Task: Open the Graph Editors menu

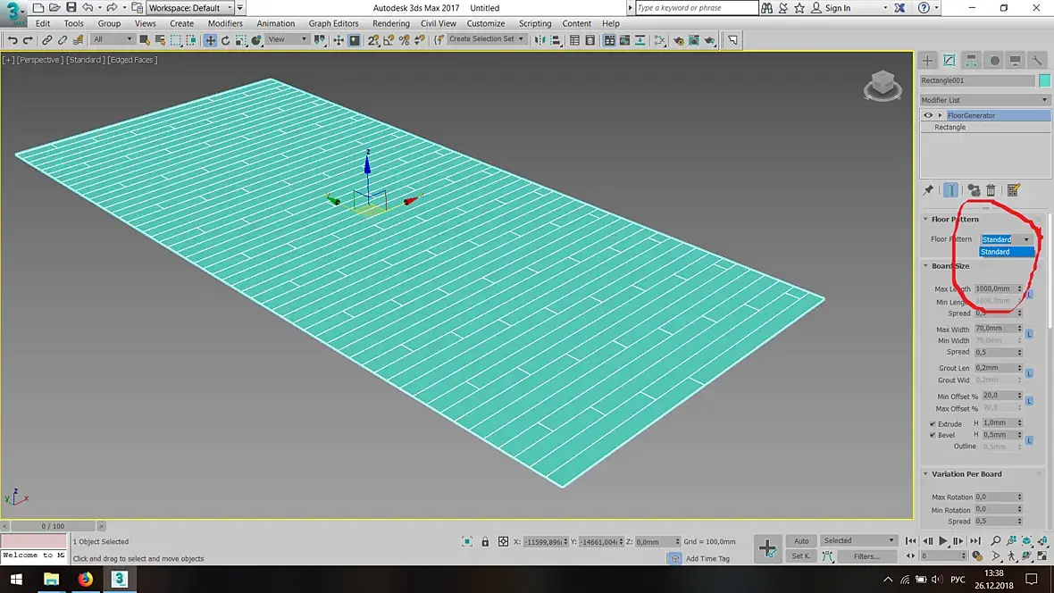Action: [333, 23]
